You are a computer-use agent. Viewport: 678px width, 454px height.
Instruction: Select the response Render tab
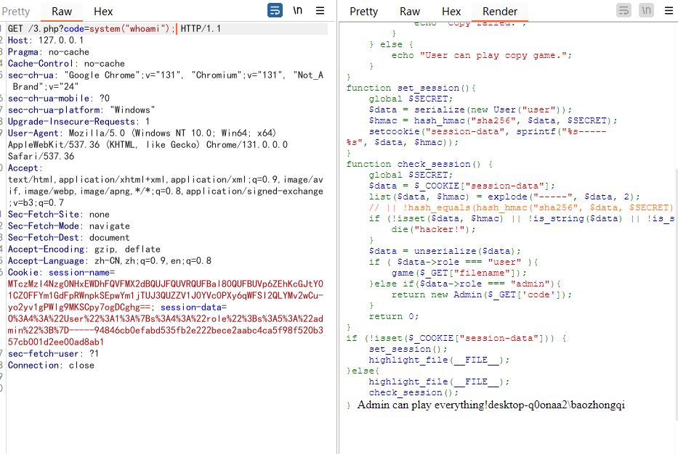tap(500, 11)
